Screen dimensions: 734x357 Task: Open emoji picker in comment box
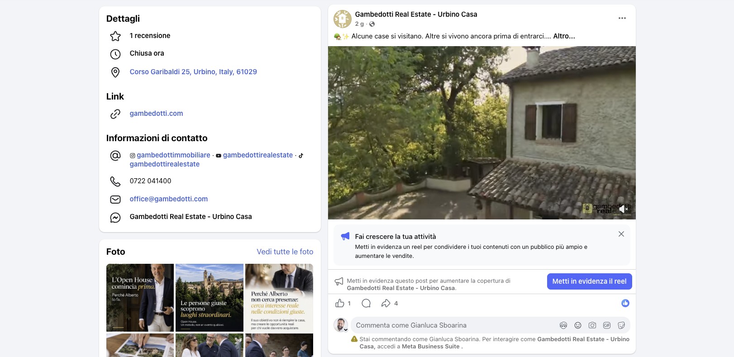point(578,325)
